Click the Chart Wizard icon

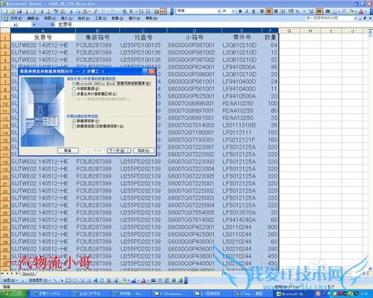(x=157, y=11)
